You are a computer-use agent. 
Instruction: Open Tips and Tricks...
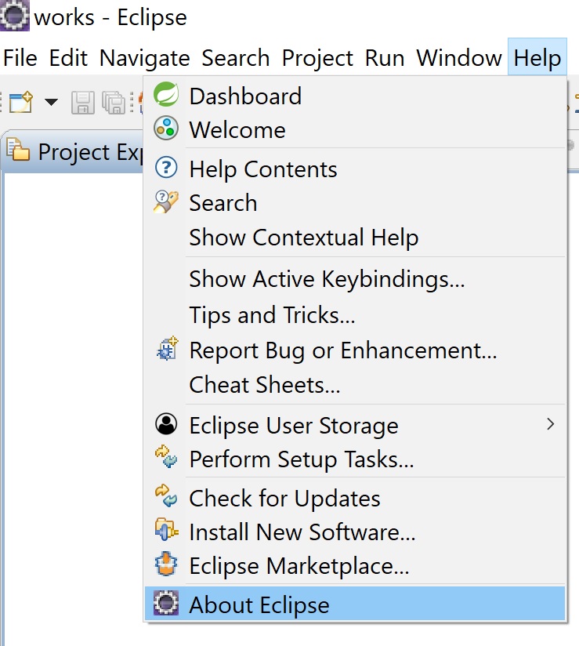tap(355, 315)
